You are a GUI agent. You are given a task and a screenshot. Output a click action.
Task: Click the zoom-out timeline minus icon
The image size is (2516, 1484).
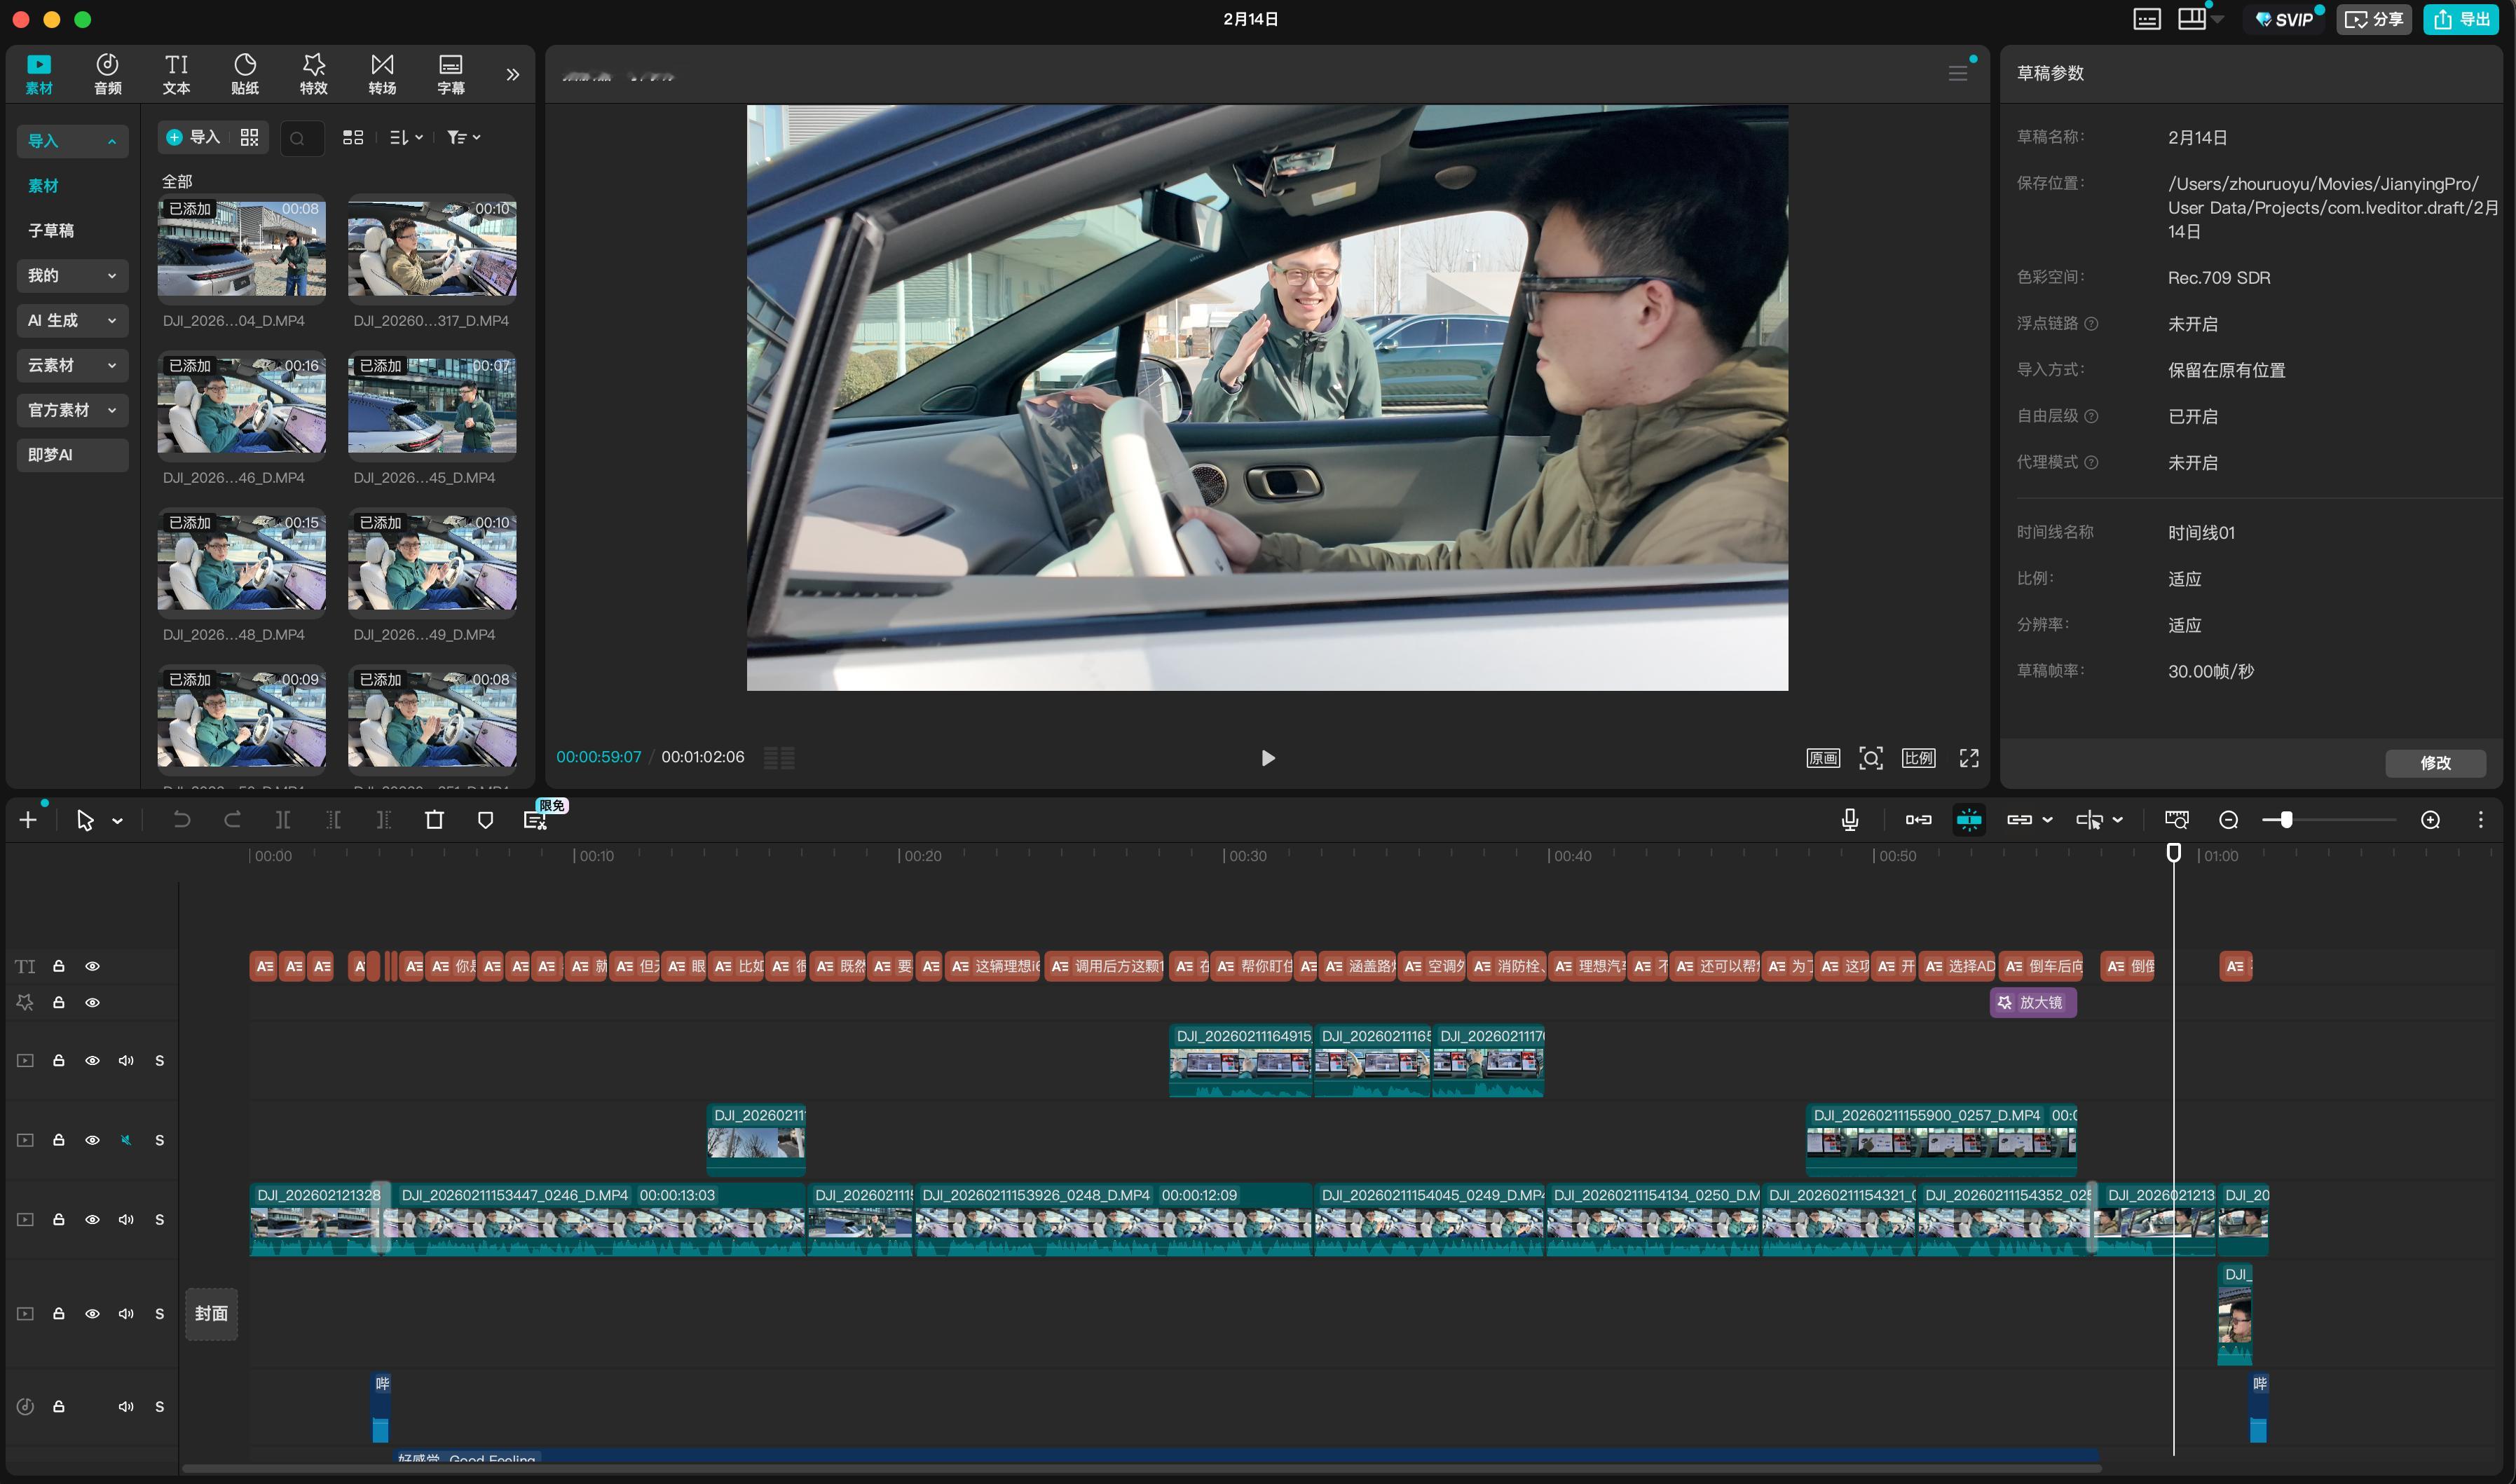(x=2228, y=820)
